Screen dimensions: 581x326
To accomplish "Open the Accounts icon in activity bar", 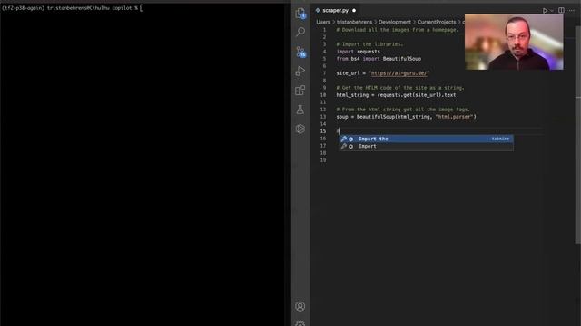I will click(300, 306).
